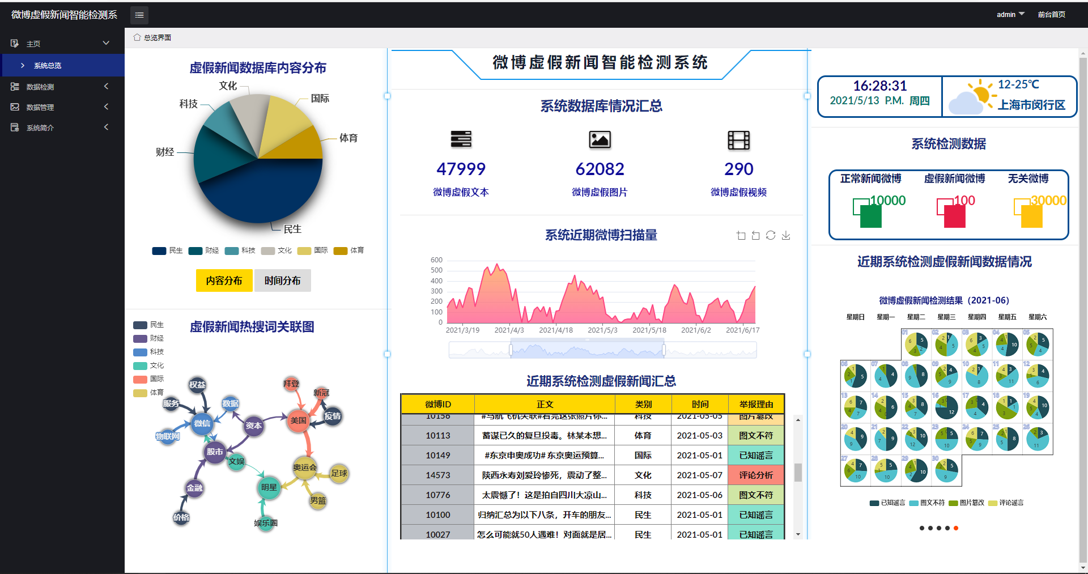The image size is (1088, 574).
Task: Toggle 国际 legend in hot-word graph
Action: coord(148,379)
